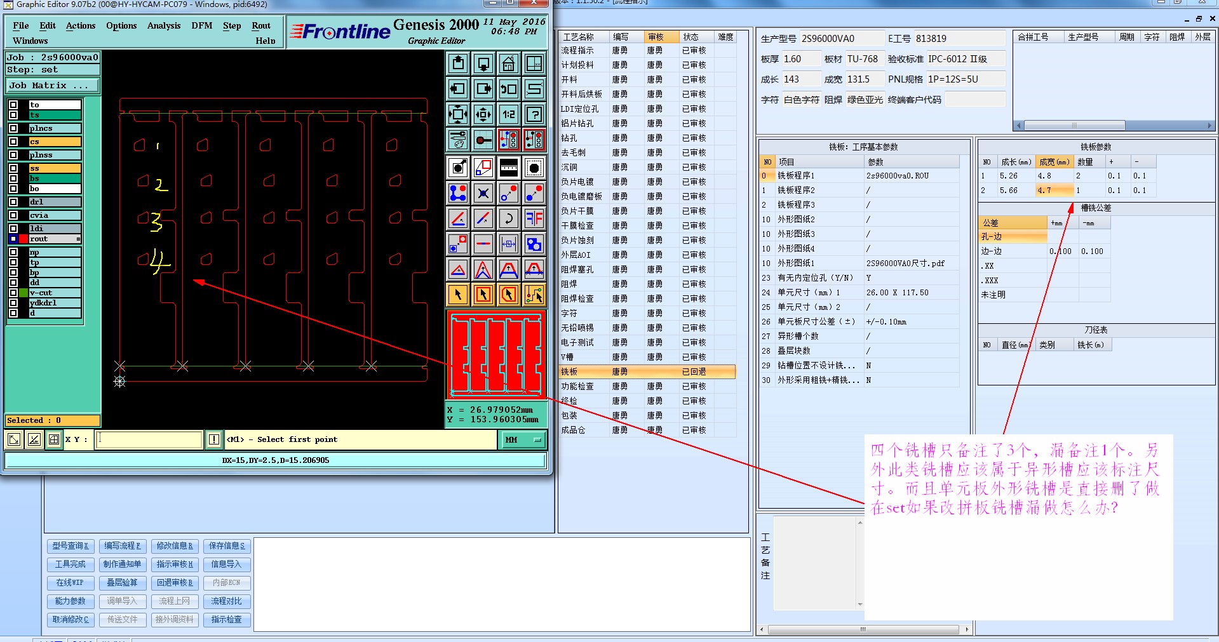The width and height of the screenshot is (1219, 642).
Task: Open the Windows menu
Action: (30, 41)
